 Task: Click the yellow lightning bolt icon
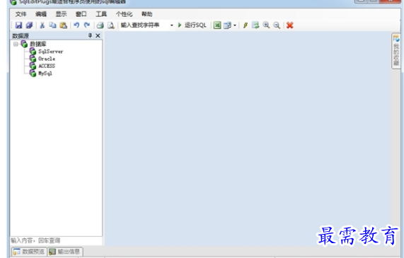coord(246,25)
